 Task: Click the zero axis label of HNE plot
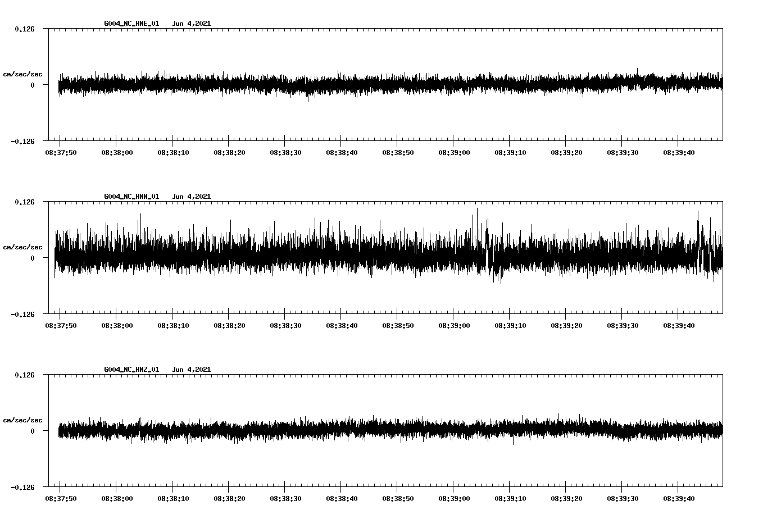tap(33, 85)
